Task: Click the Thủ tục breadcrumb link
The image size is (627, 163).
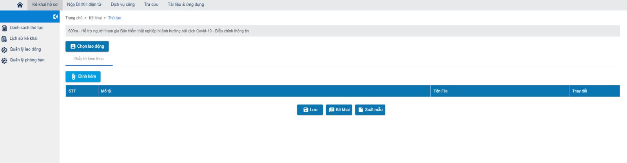Action: point(114,18)
